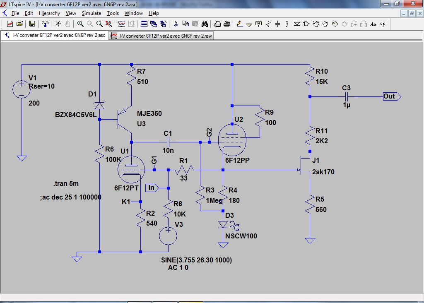
Task: Click the '6F12PP' tube label
Action: (x=237, y=160)
